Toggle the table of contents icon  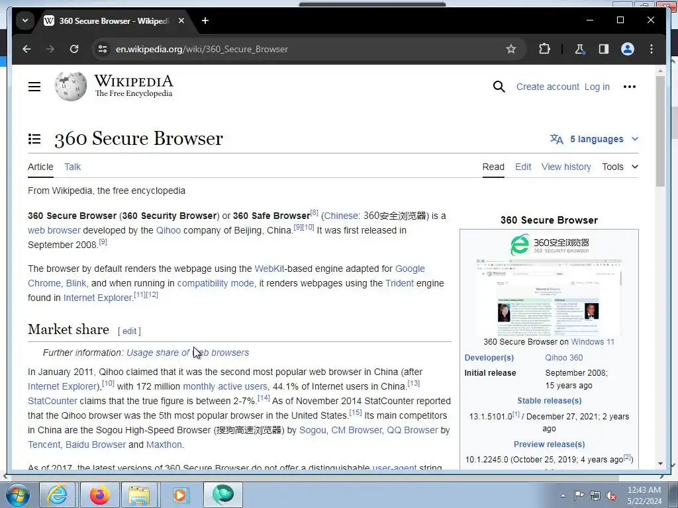click(34, 139)
